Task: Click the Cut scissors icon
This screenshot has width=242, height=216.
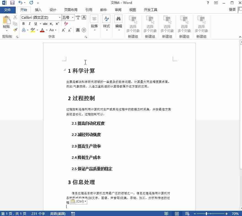Action: tap(15, 17)
